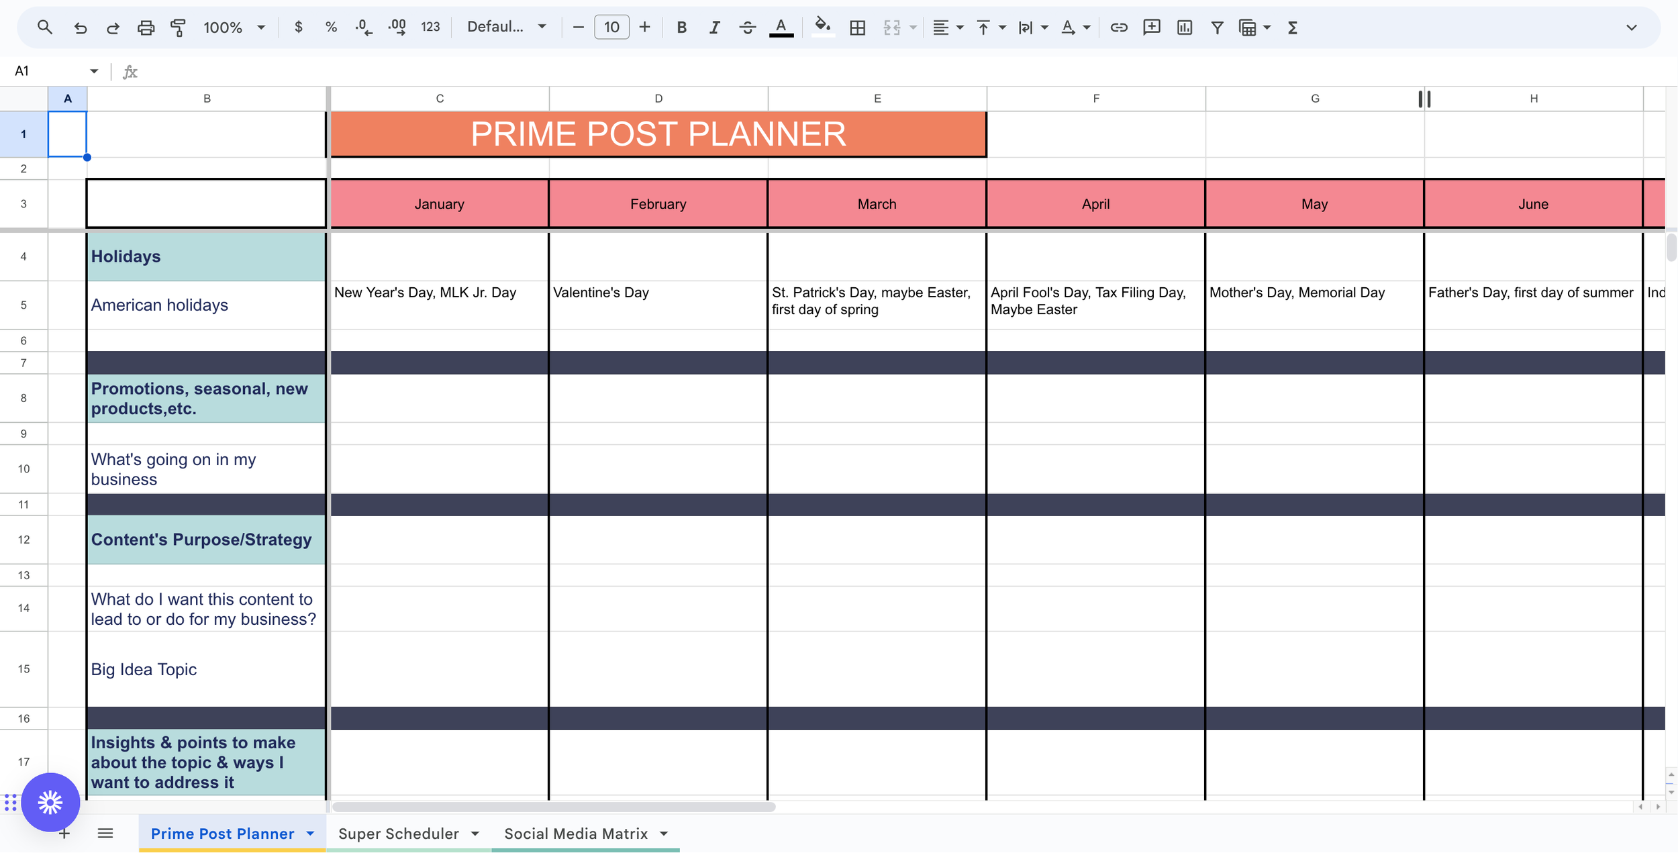Switch to the Super Scheduler tab
The height and width of the screenshot is (853, 1678).
397,833
